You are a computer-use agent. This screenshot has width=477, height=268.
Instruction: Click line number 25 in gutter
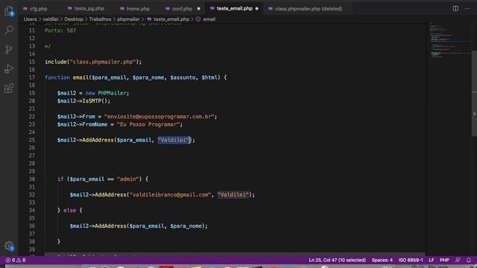(31, 140)
